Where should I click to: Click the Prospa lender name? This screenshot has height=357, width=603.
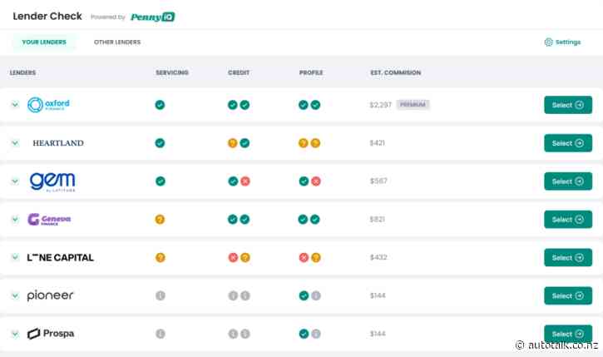coord(51,334)
